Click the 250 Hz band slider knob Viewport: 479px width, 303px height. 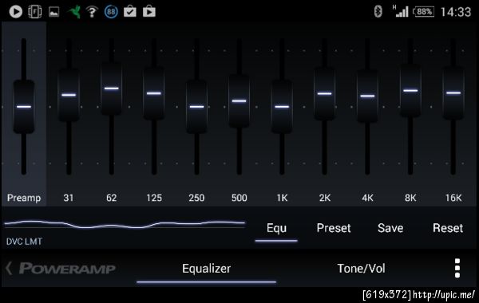196,107
